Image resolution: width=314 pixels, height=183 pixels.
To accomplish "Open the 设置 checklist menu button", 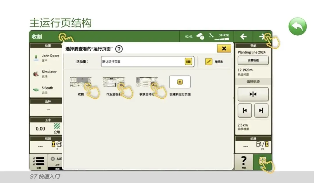I will [x=39, y=162].
